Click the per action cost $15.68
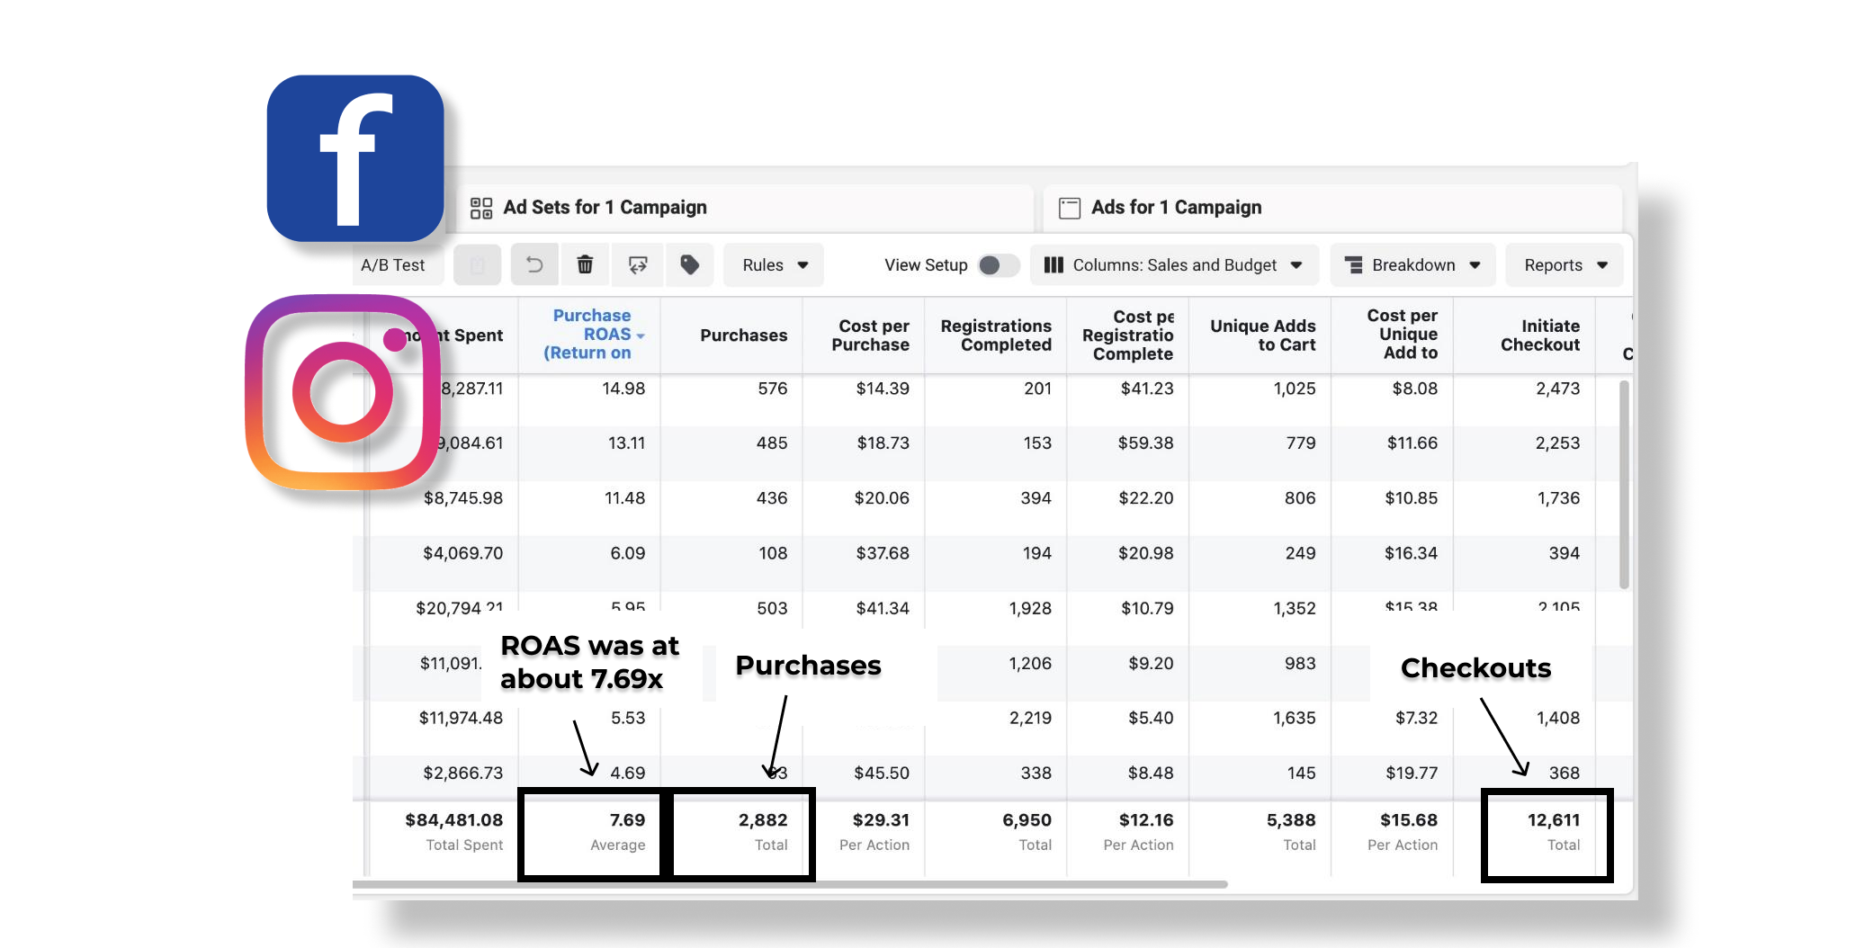 point(1409,820)
